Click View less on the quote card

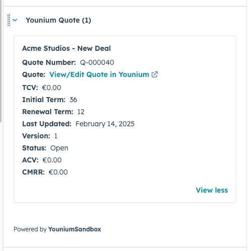pyautogui.click(x=212, y=190)
